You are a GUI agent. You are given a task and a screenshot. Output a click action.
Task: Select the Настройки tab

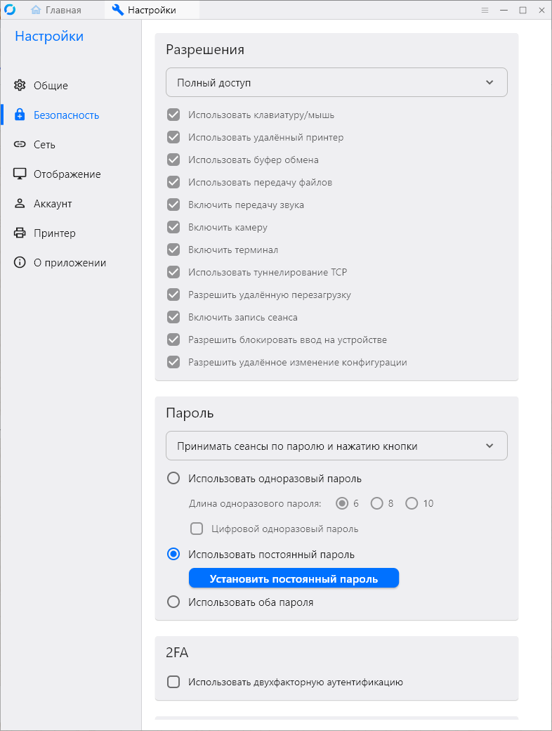click(144, 10)
